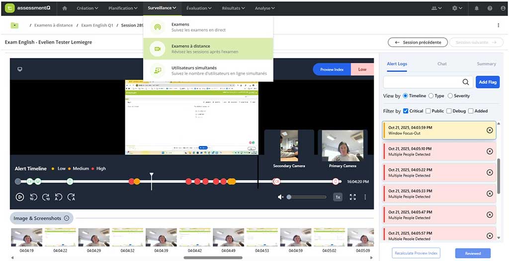This screenshot has width=509, height=261.
Task: Open the video player more options
Action: [365, 197]
